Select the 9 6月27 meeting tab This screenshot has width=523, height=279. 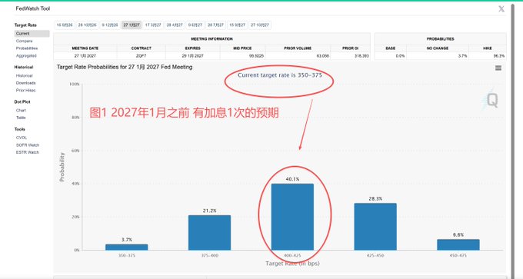195,25
